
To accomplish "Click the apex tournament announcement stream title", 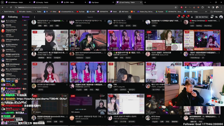I will coord(89,53).
